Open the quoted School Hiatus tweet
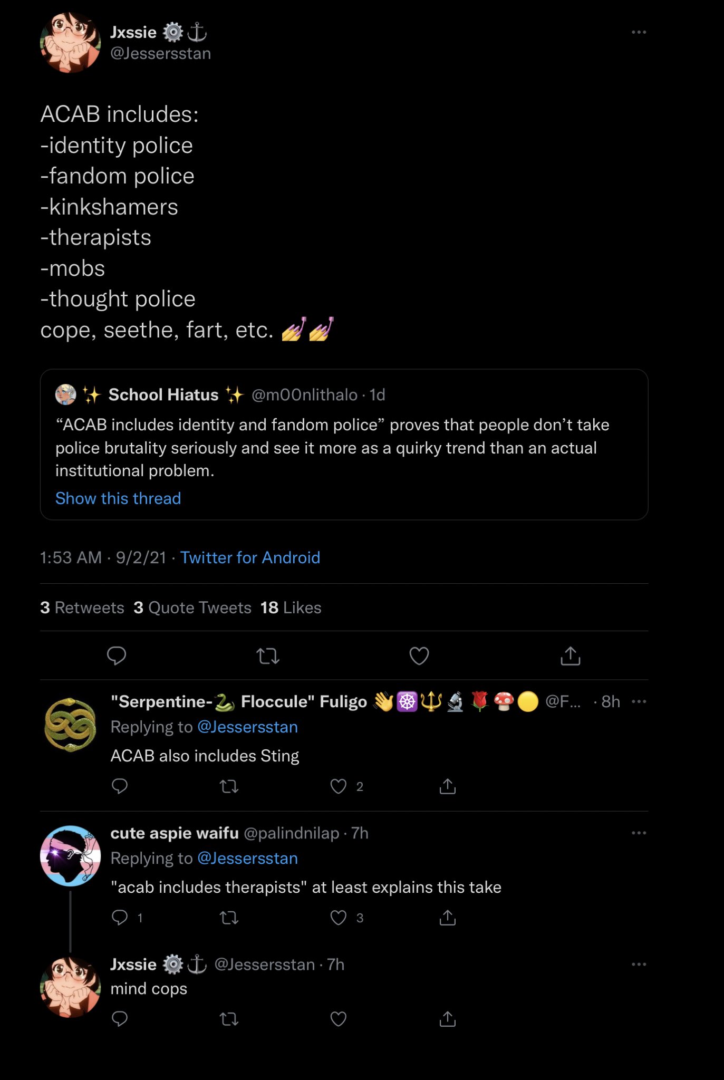 pyautogui.click(x=343, y=447)
